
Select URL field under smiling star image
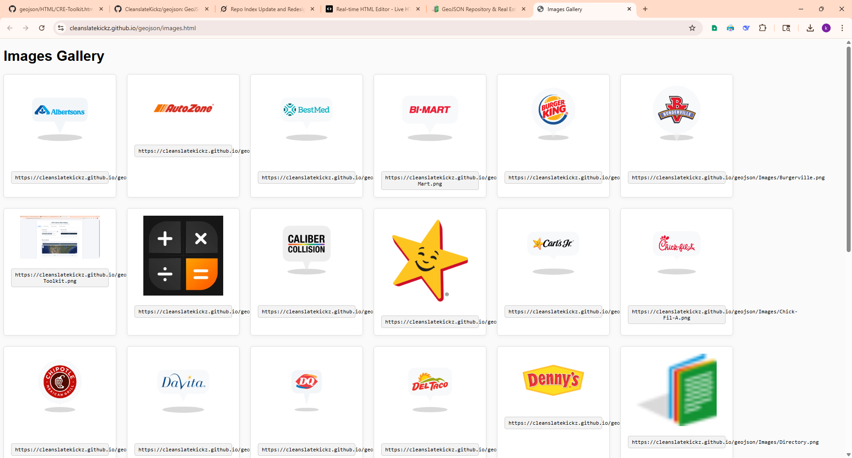coord(430,322)
